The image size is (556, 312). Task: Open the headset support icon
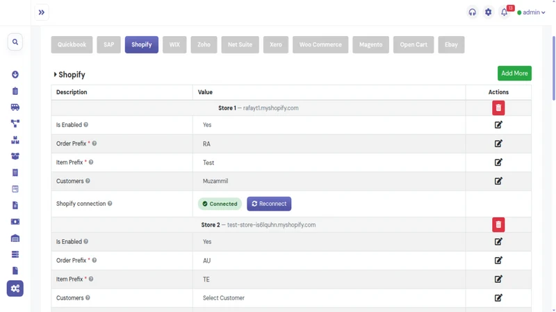473,12
